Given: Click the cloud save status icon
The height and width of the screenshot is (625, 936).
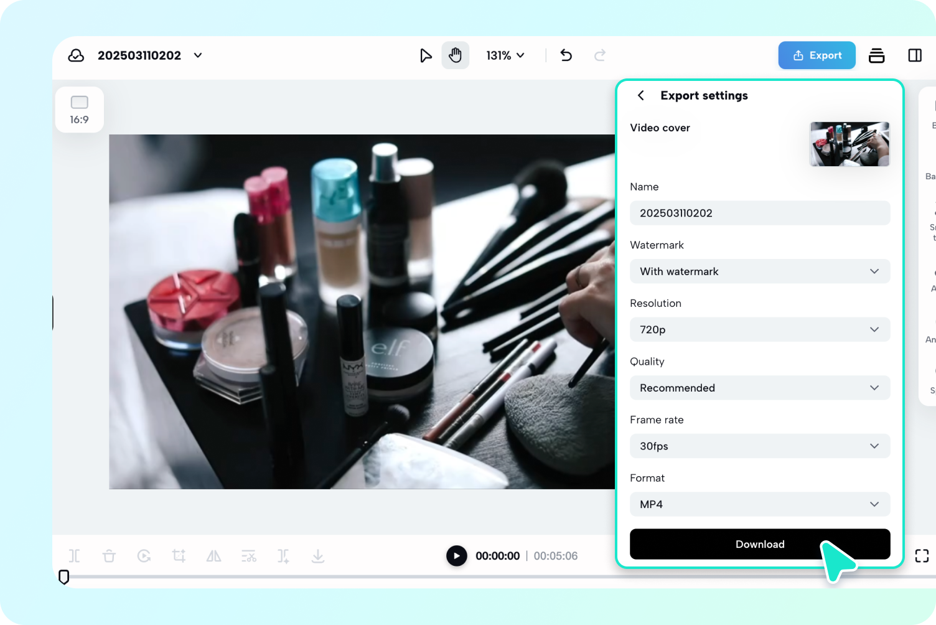Looking at the screenshot, I should pyautogui.click(x=76, y=55).
